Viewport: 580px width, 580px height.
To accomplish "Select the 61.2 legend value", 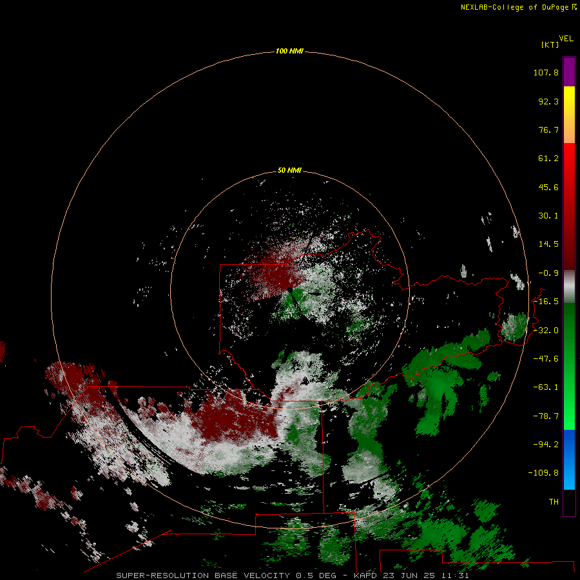I will click(548, 159).
